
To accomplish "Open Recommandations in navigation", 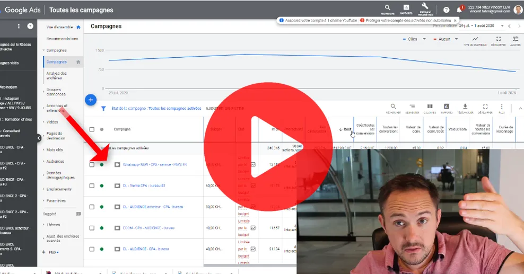I will point(62,39).
